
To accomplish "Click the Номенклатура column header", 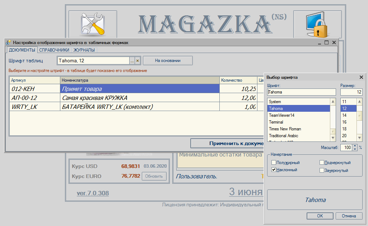I will pyautogui.click(x=140, y=80).
